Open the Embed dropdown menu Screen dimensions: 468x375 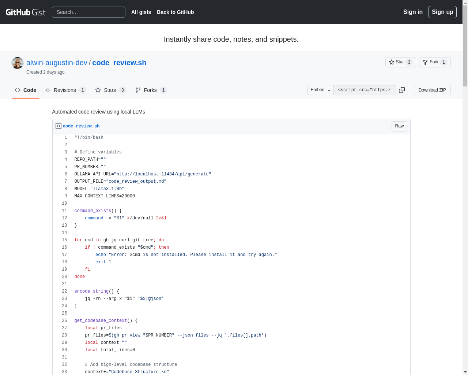pyautogui.click(x=321, y=90)
